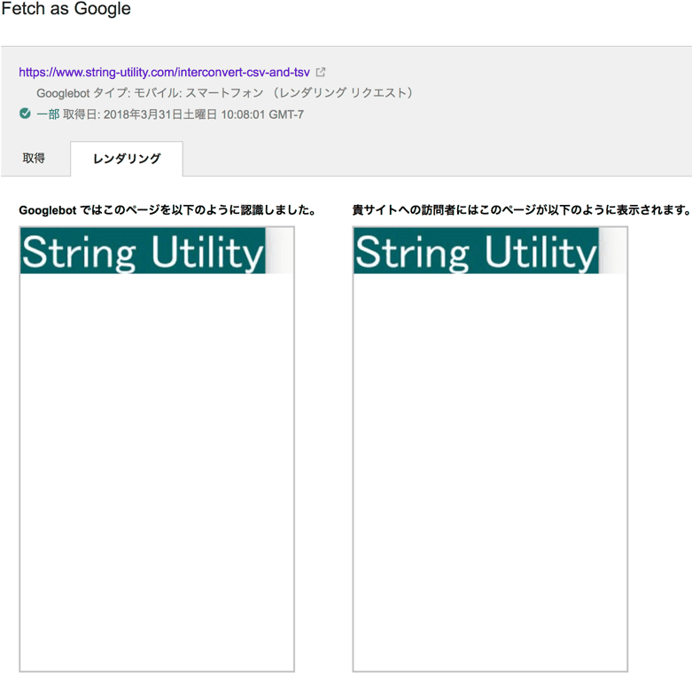The width and height of the screenshot is (692, 675).
Task: Click the visitor rendering preview thumbnail
Action: click(x=490, y=449)
